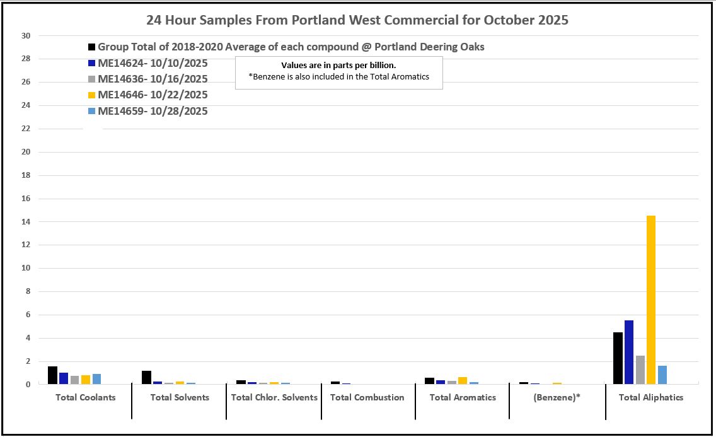This screenshot has height=437, width=716.
Task: Click the dark blue bar in Total Aliphatics
Action: (628, 352)
